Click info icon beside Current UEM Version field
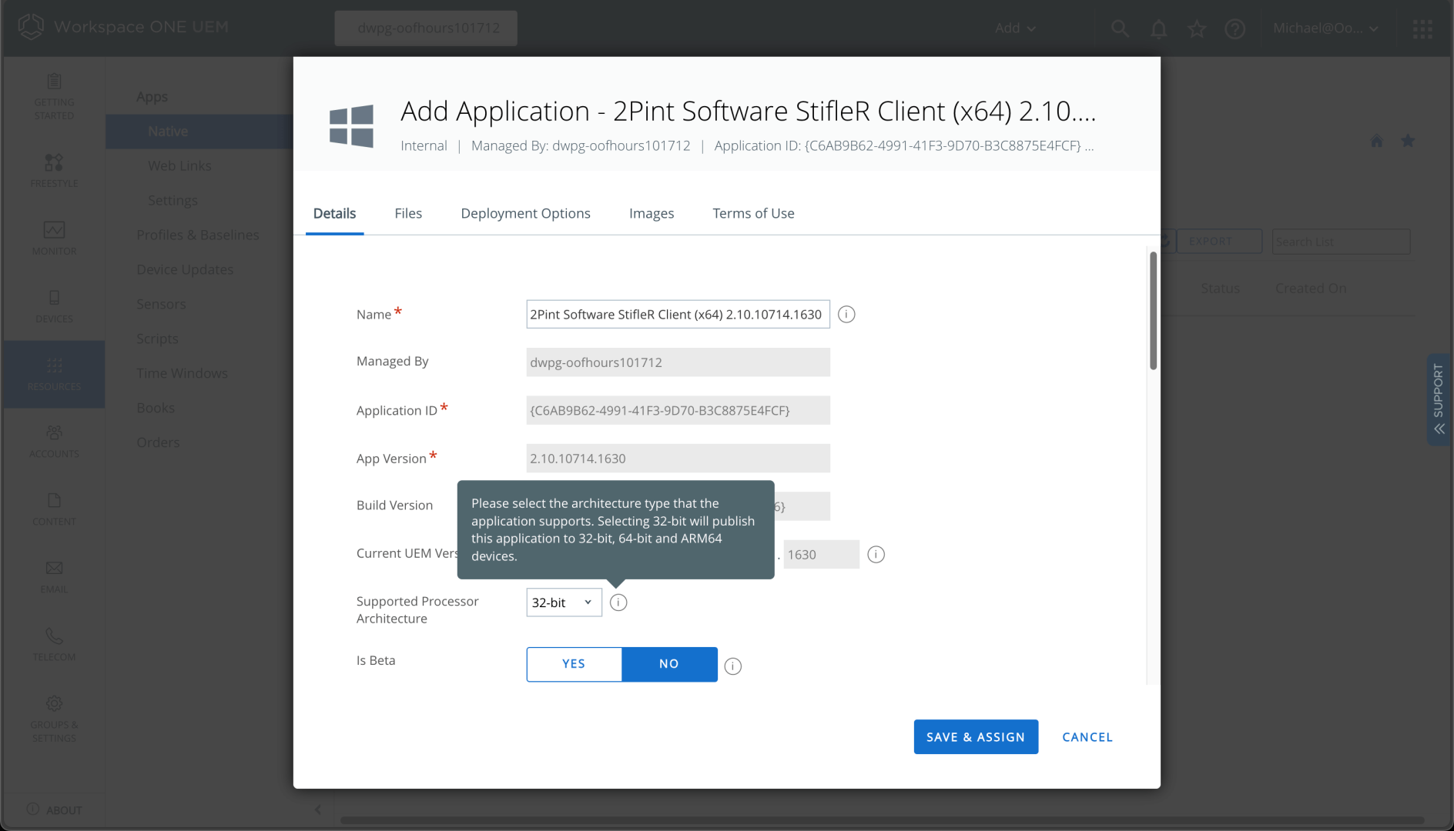1454x831 pixels. point(876,555)
